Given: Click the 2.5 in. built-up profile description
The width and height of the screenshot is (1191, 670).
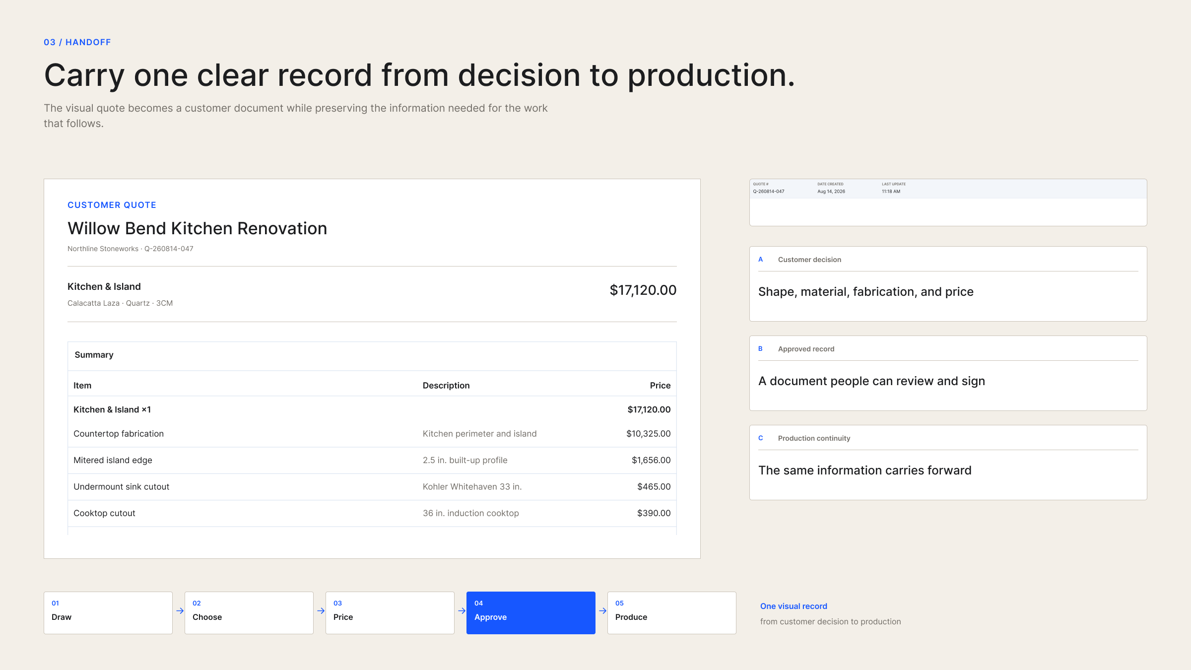Looking at the screenshot, I should [x=465, y=460].
